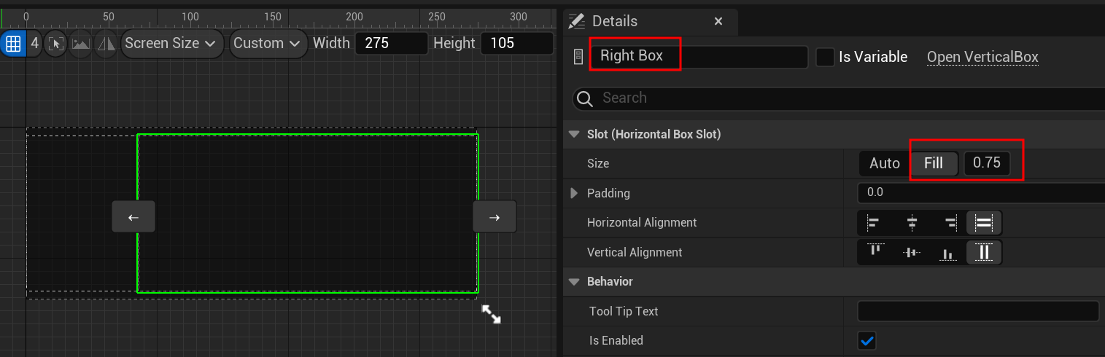Click the diagonal resize handle in canvas
The height and width of the screenshot is (357, 1105).
(491, 314)
